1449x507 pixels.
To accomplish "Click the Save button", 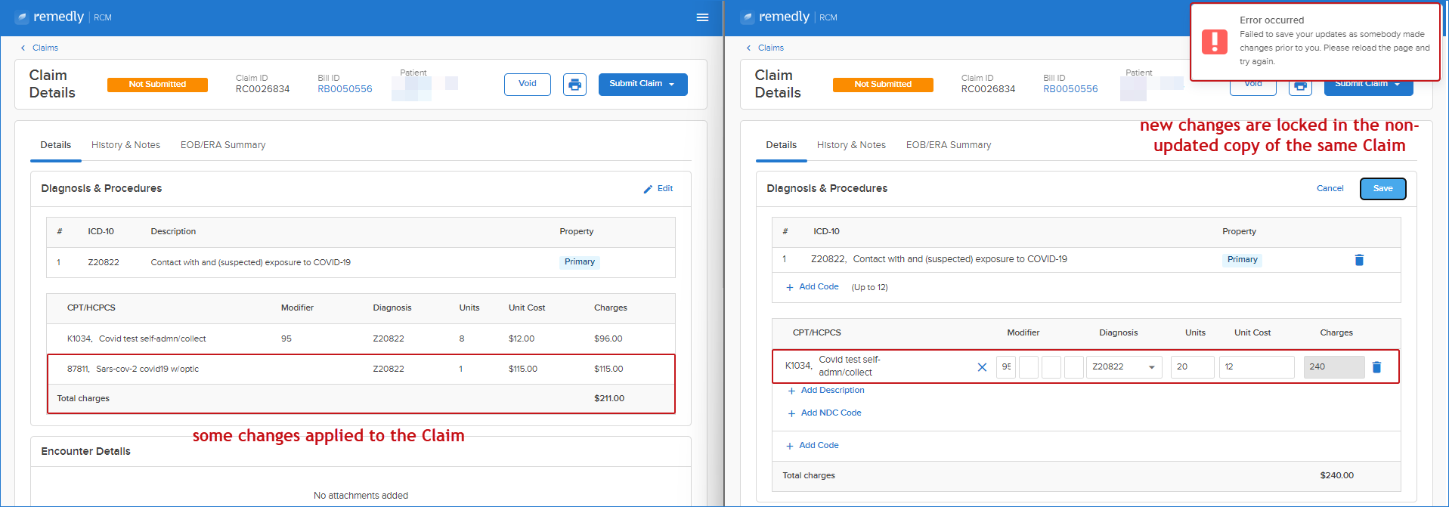I will (x=1382, y=189).
